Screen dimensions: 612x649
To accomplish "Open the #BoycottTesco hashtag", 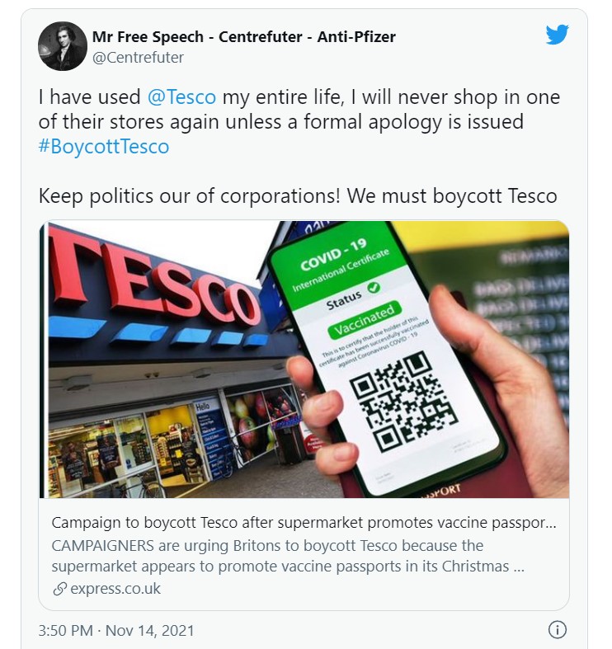I will [x=104, y=147].
